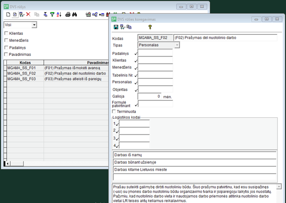Expand the Tipas Personalas dropdown
Image resolution: width=286 pixels, height=203 pixels.
click(177, 45)
